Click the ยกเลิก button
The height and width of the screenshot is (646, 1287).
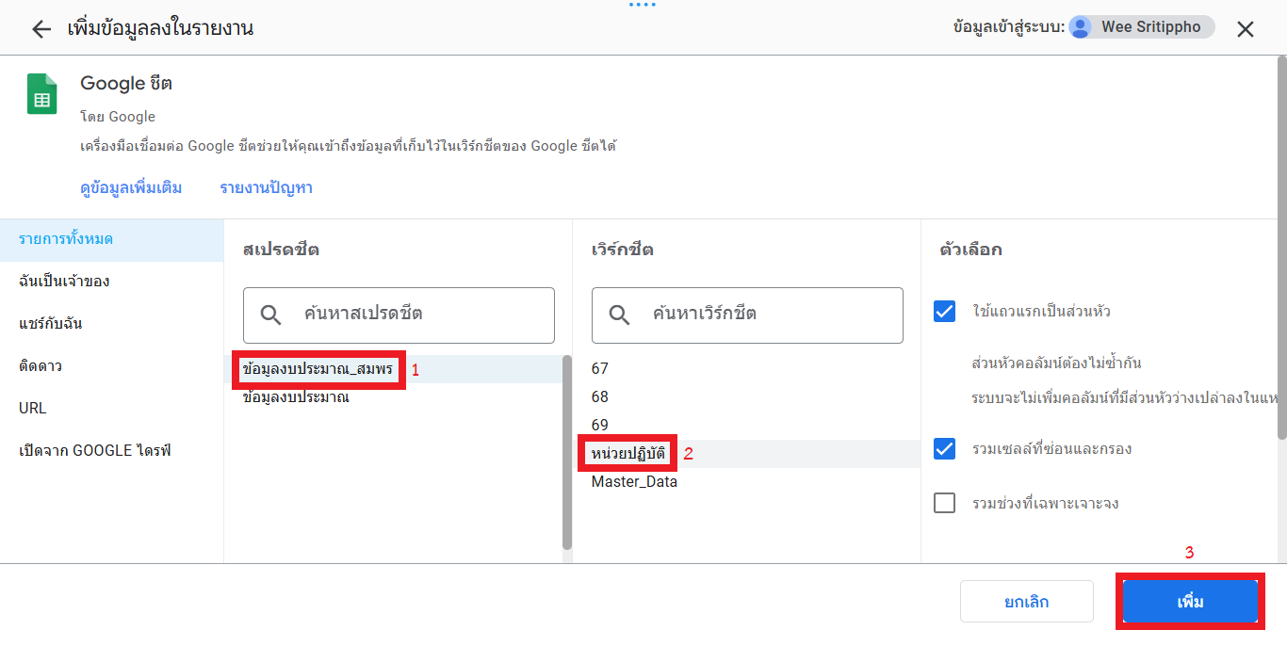click(1026, 602)
